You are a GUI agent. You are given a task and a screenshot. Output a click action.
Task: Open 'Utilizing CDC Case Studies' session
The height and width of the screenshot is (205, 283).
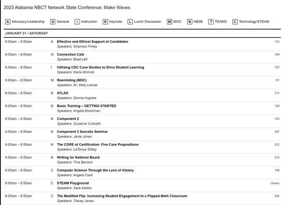100,67
